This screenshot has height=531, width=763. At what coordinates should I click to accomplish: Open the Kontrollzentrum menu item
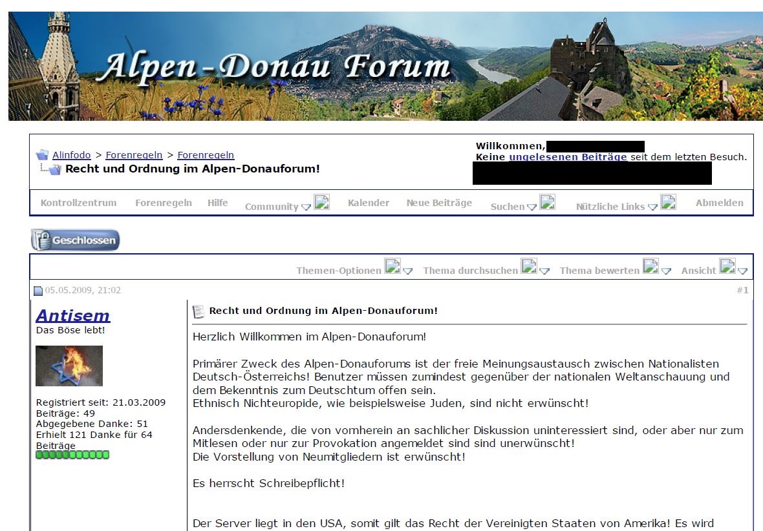pyautogui.click(x=78, y=203)
